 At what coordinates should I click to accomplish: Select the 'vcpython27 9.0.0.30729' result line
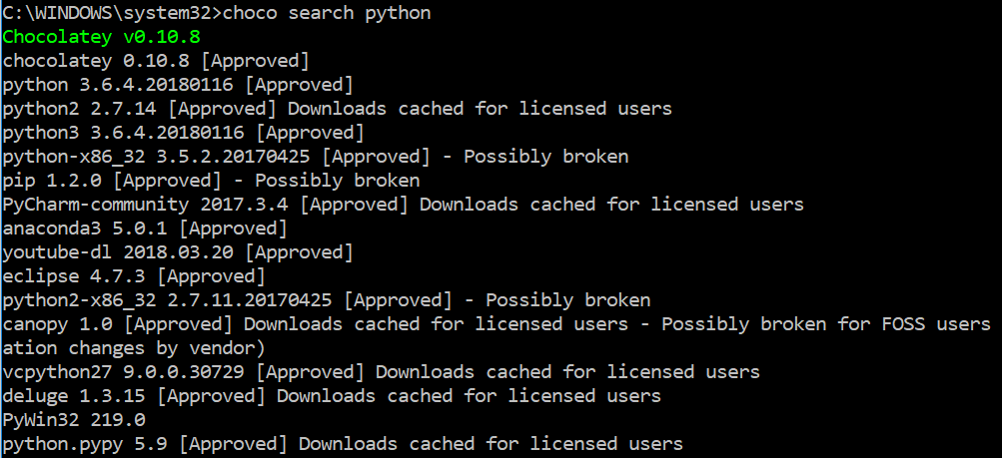382,372
